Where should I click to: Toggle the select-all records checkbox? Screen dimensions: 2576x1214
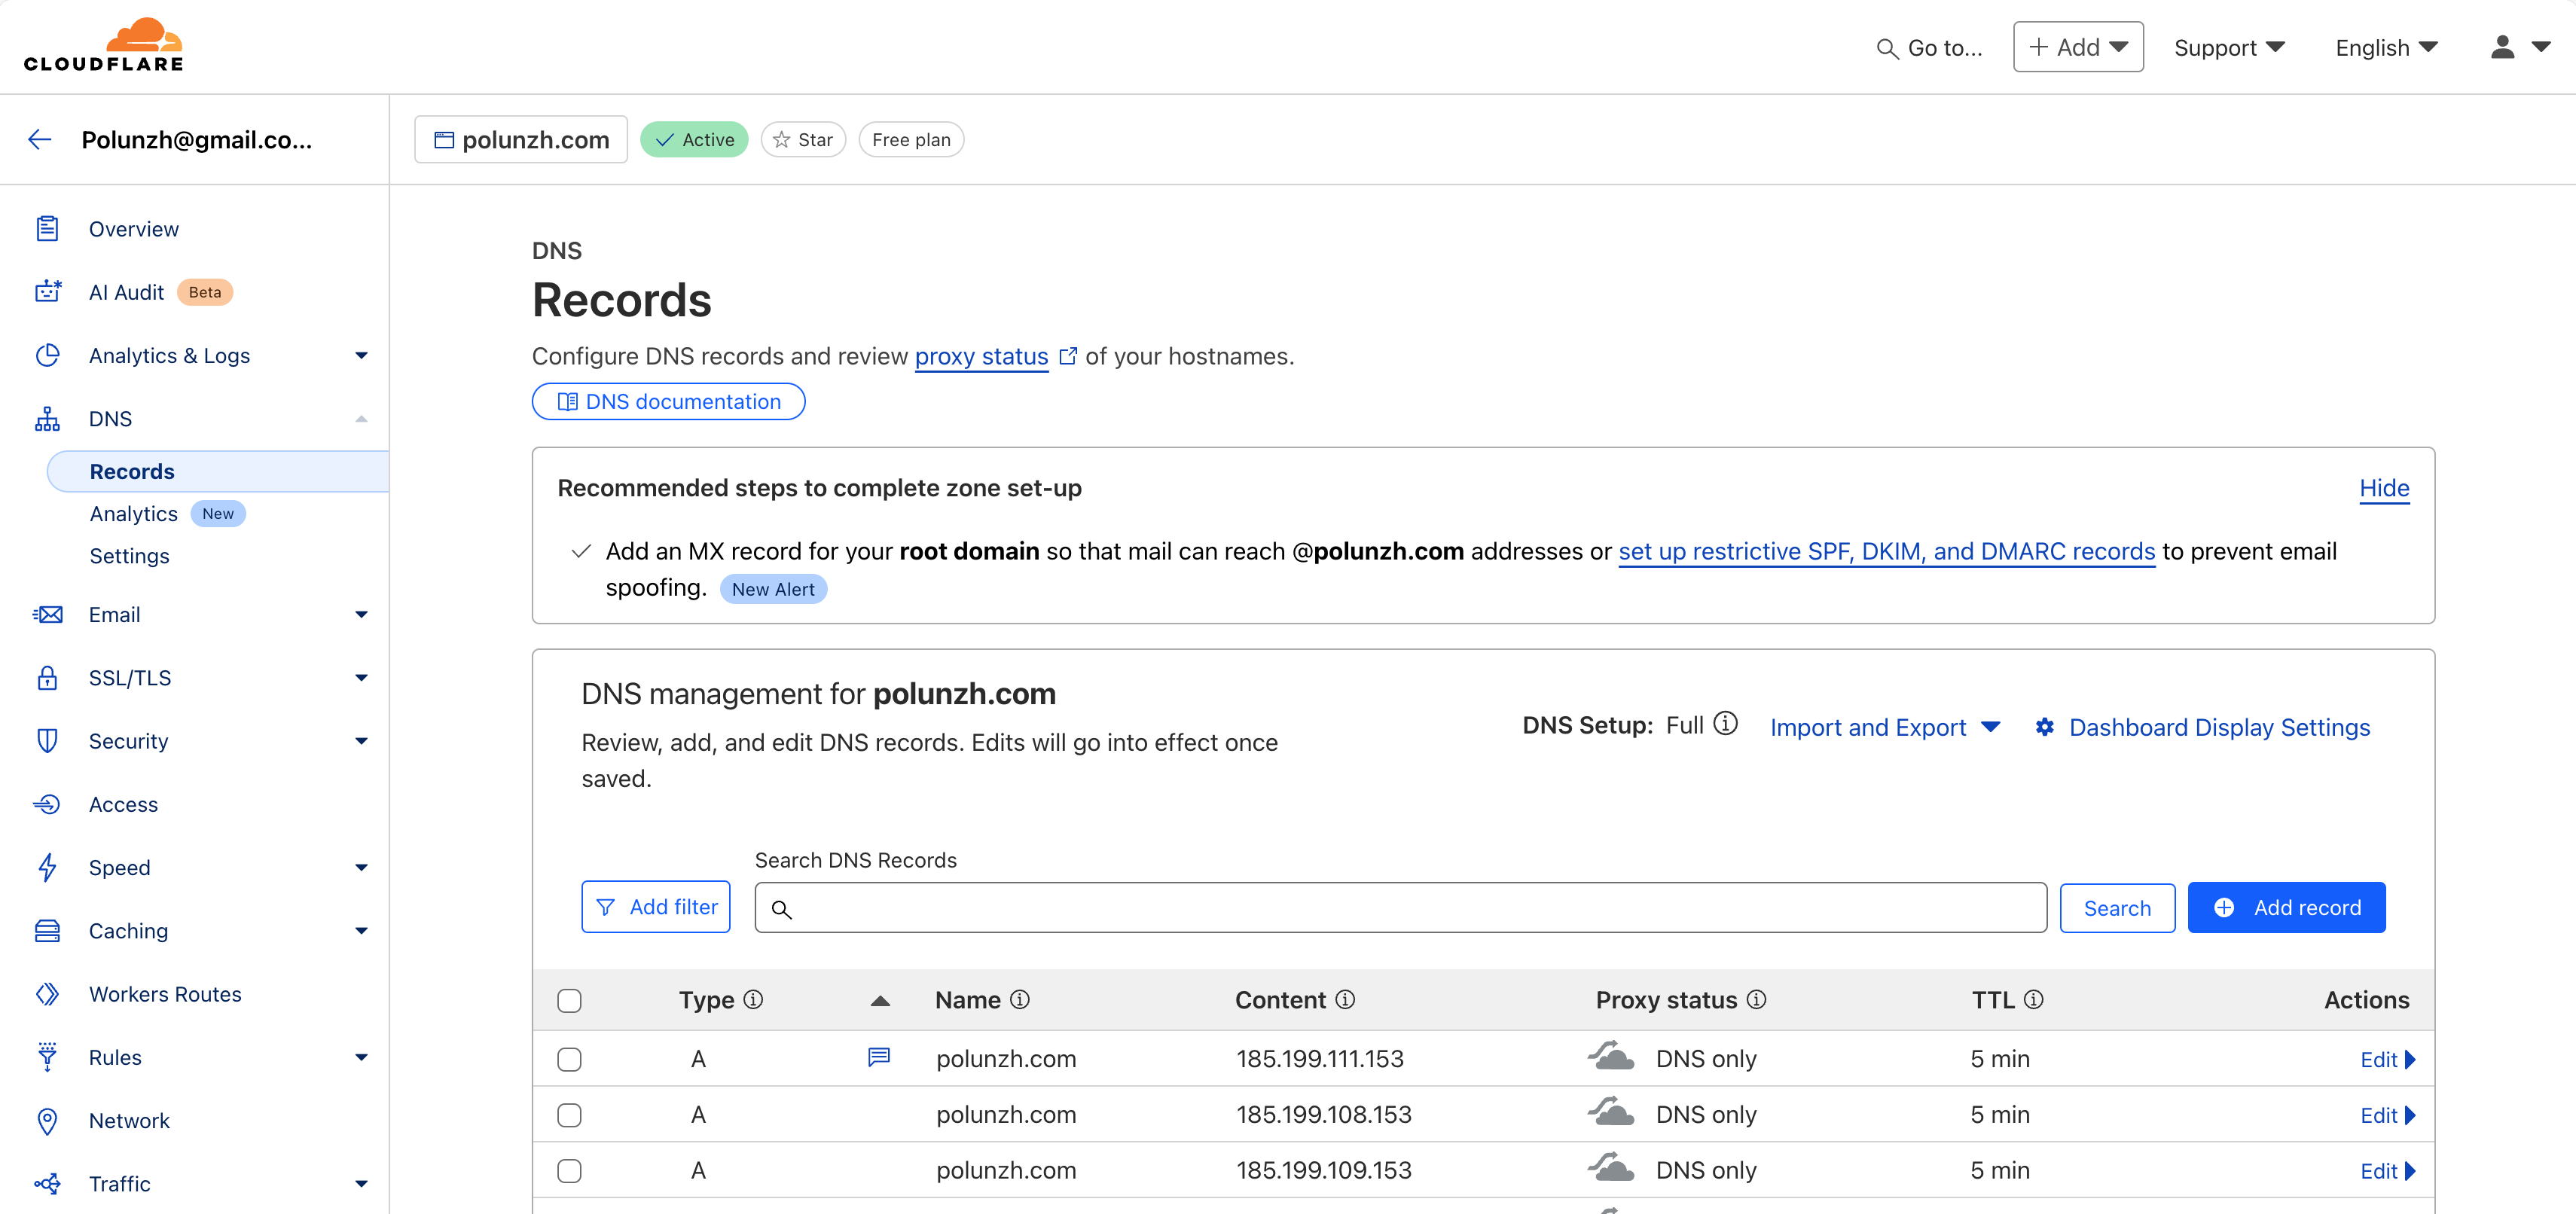(569, 1001)
